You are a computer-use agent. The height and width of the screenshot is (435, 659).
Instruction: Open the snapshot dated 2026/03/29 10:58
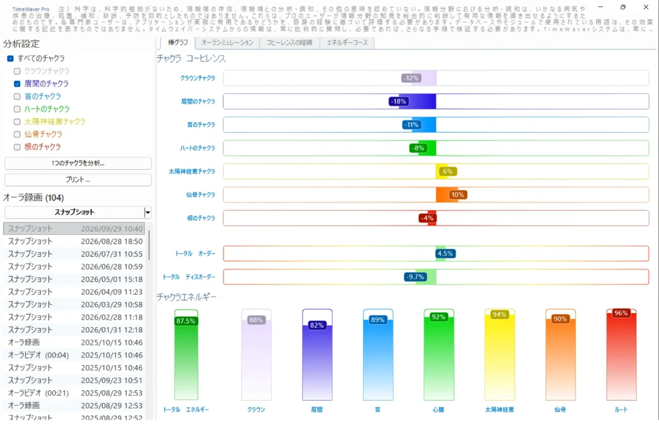click(75, 304)
